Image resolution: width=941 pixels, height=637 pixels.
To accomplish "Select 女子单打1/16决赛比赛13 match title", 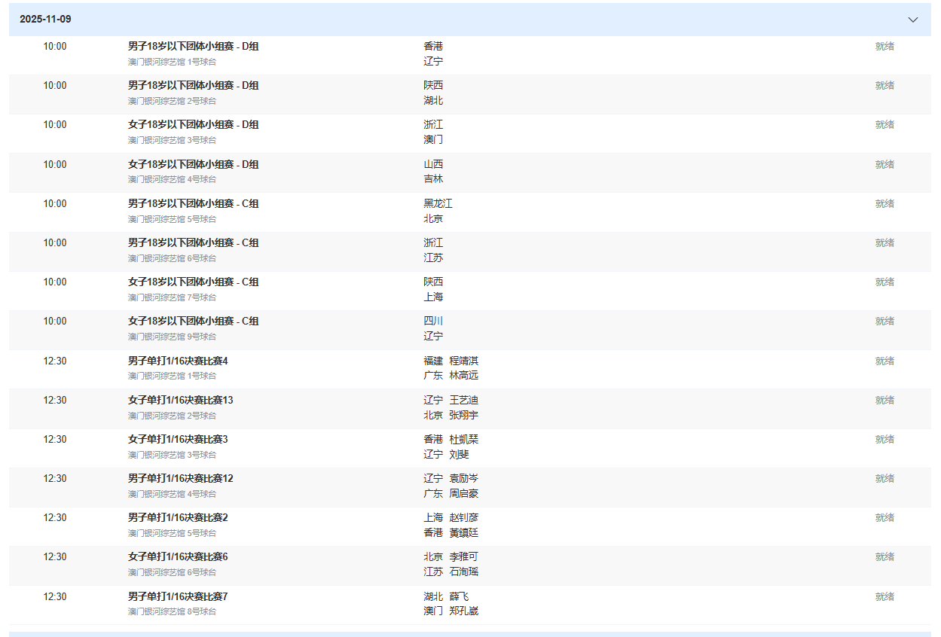I will (181, 401).
